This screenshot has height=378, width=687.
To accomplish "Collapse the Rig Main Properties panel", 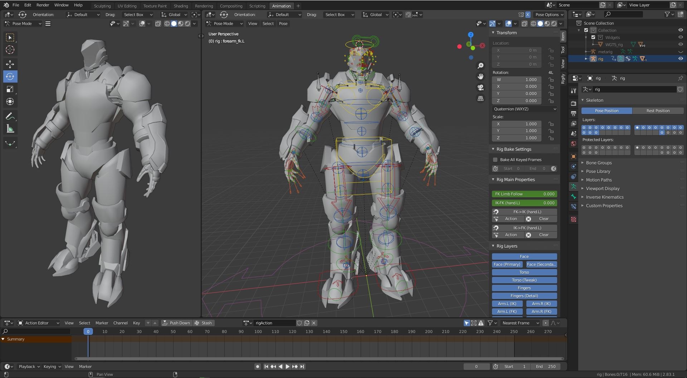I will click(x=515, y=180).
